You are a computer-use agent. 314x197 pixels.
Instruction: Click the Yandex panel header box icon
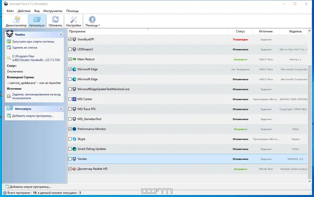9,34
